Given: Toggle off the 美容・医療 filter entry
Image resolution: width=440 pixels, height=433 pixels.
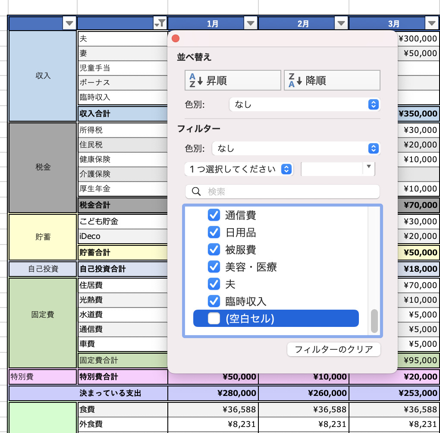Looking at the screenshot, I should (214, 267).
